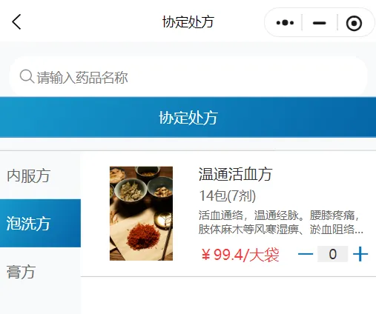Open the herbal medicine product photo
The height and width of the screenshot is (314, 376).
pyautogui.click(x=141, y=213)
